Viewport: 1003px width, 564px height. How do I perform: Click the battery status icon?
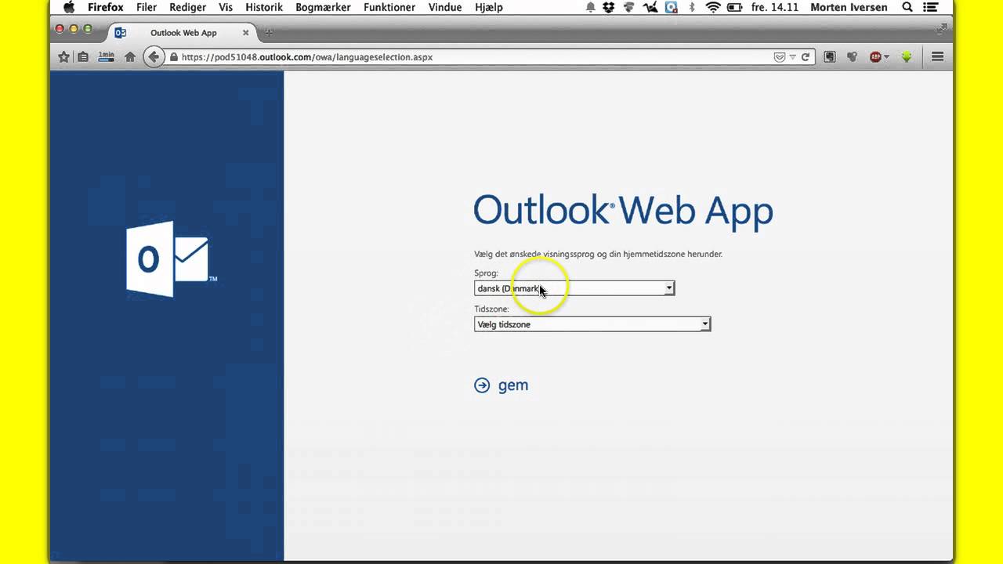click(x=735, y=7)
